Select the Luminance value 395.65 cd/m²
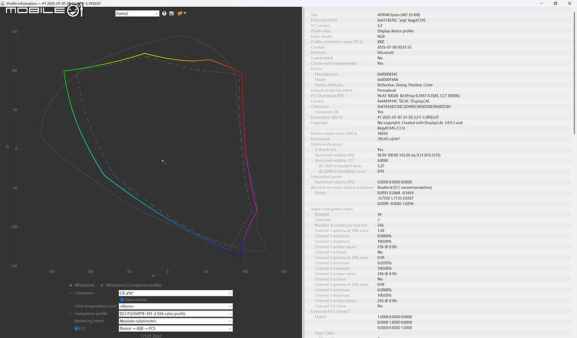577x338 pixels. (x=388, y=139)
